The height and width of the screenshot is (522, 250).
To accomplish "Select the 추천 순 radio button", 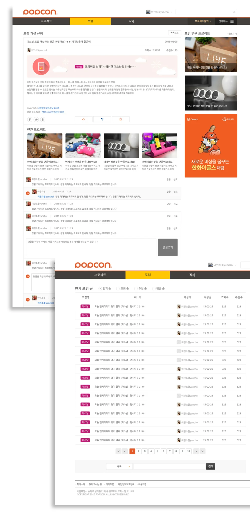I will click(136, 288).
